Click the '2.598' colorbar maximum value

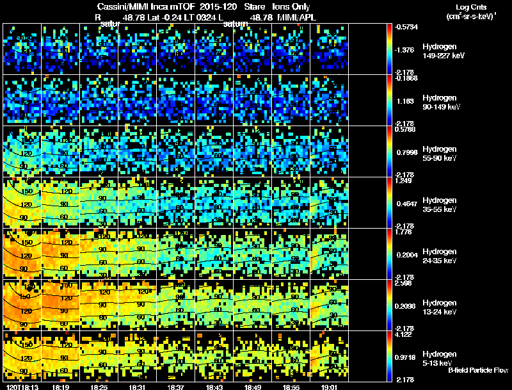403,283
